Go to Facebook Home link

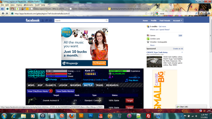click(145, 20)
